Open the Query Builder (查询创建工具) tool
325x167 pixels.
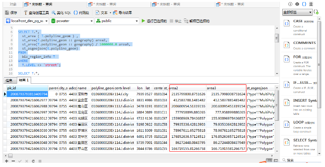[36, 13]
